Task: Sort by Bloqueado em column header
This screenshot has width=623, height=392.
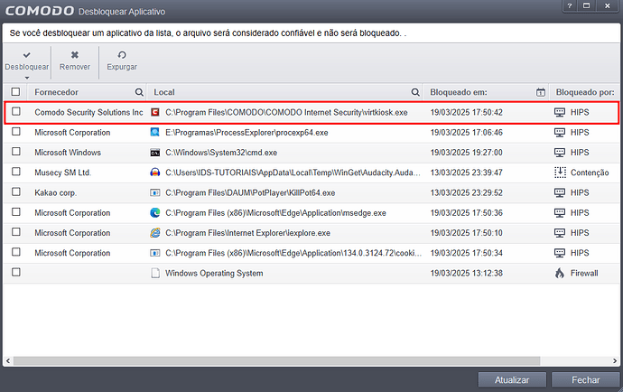Action: point(459,92)
